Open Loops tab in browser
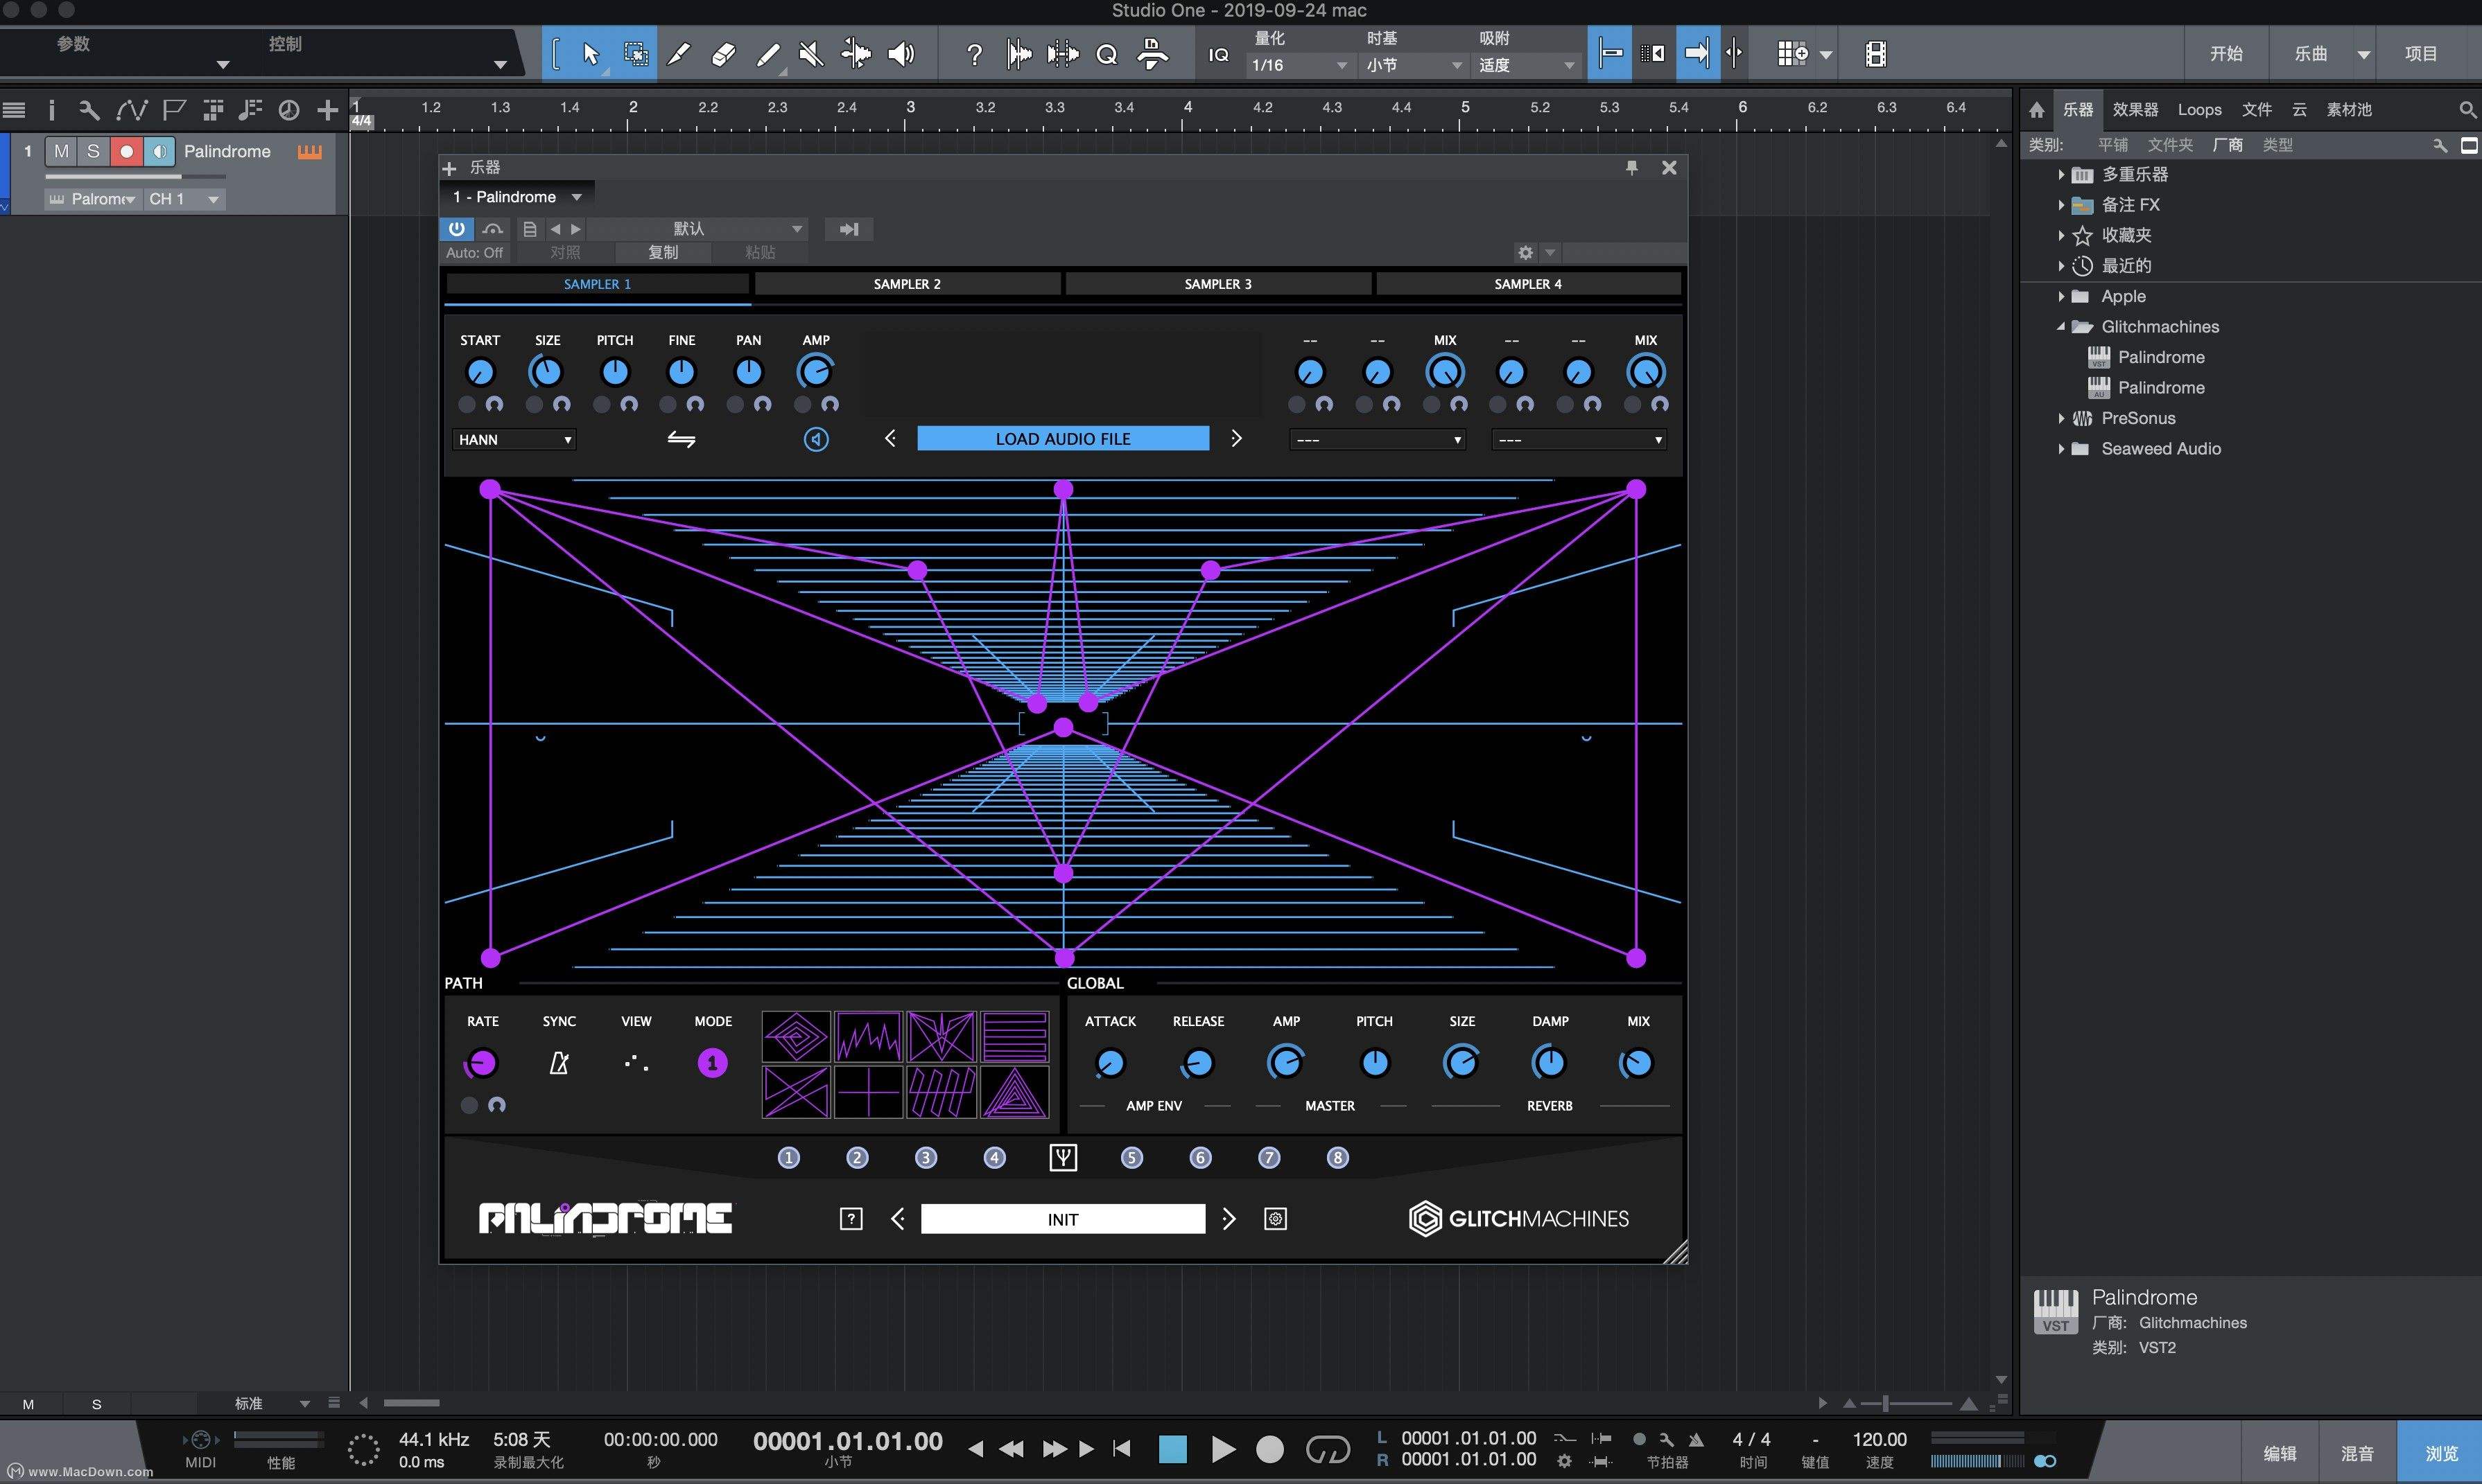The width and height of the screenshot is (2482, 1484). pos(2200,110)
